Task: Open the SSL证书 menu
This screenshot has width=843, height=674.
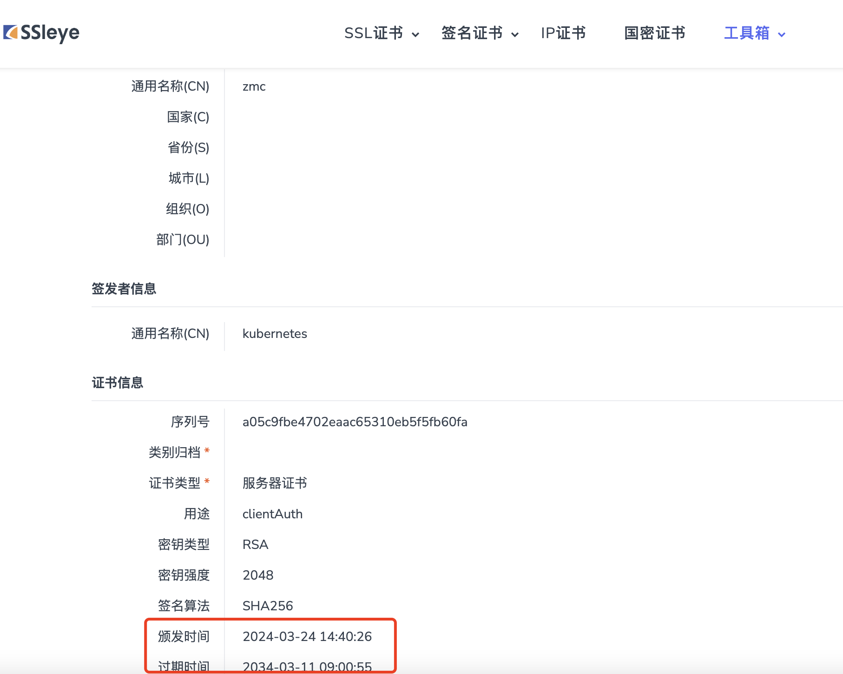Action: click(x=374, y=33)
